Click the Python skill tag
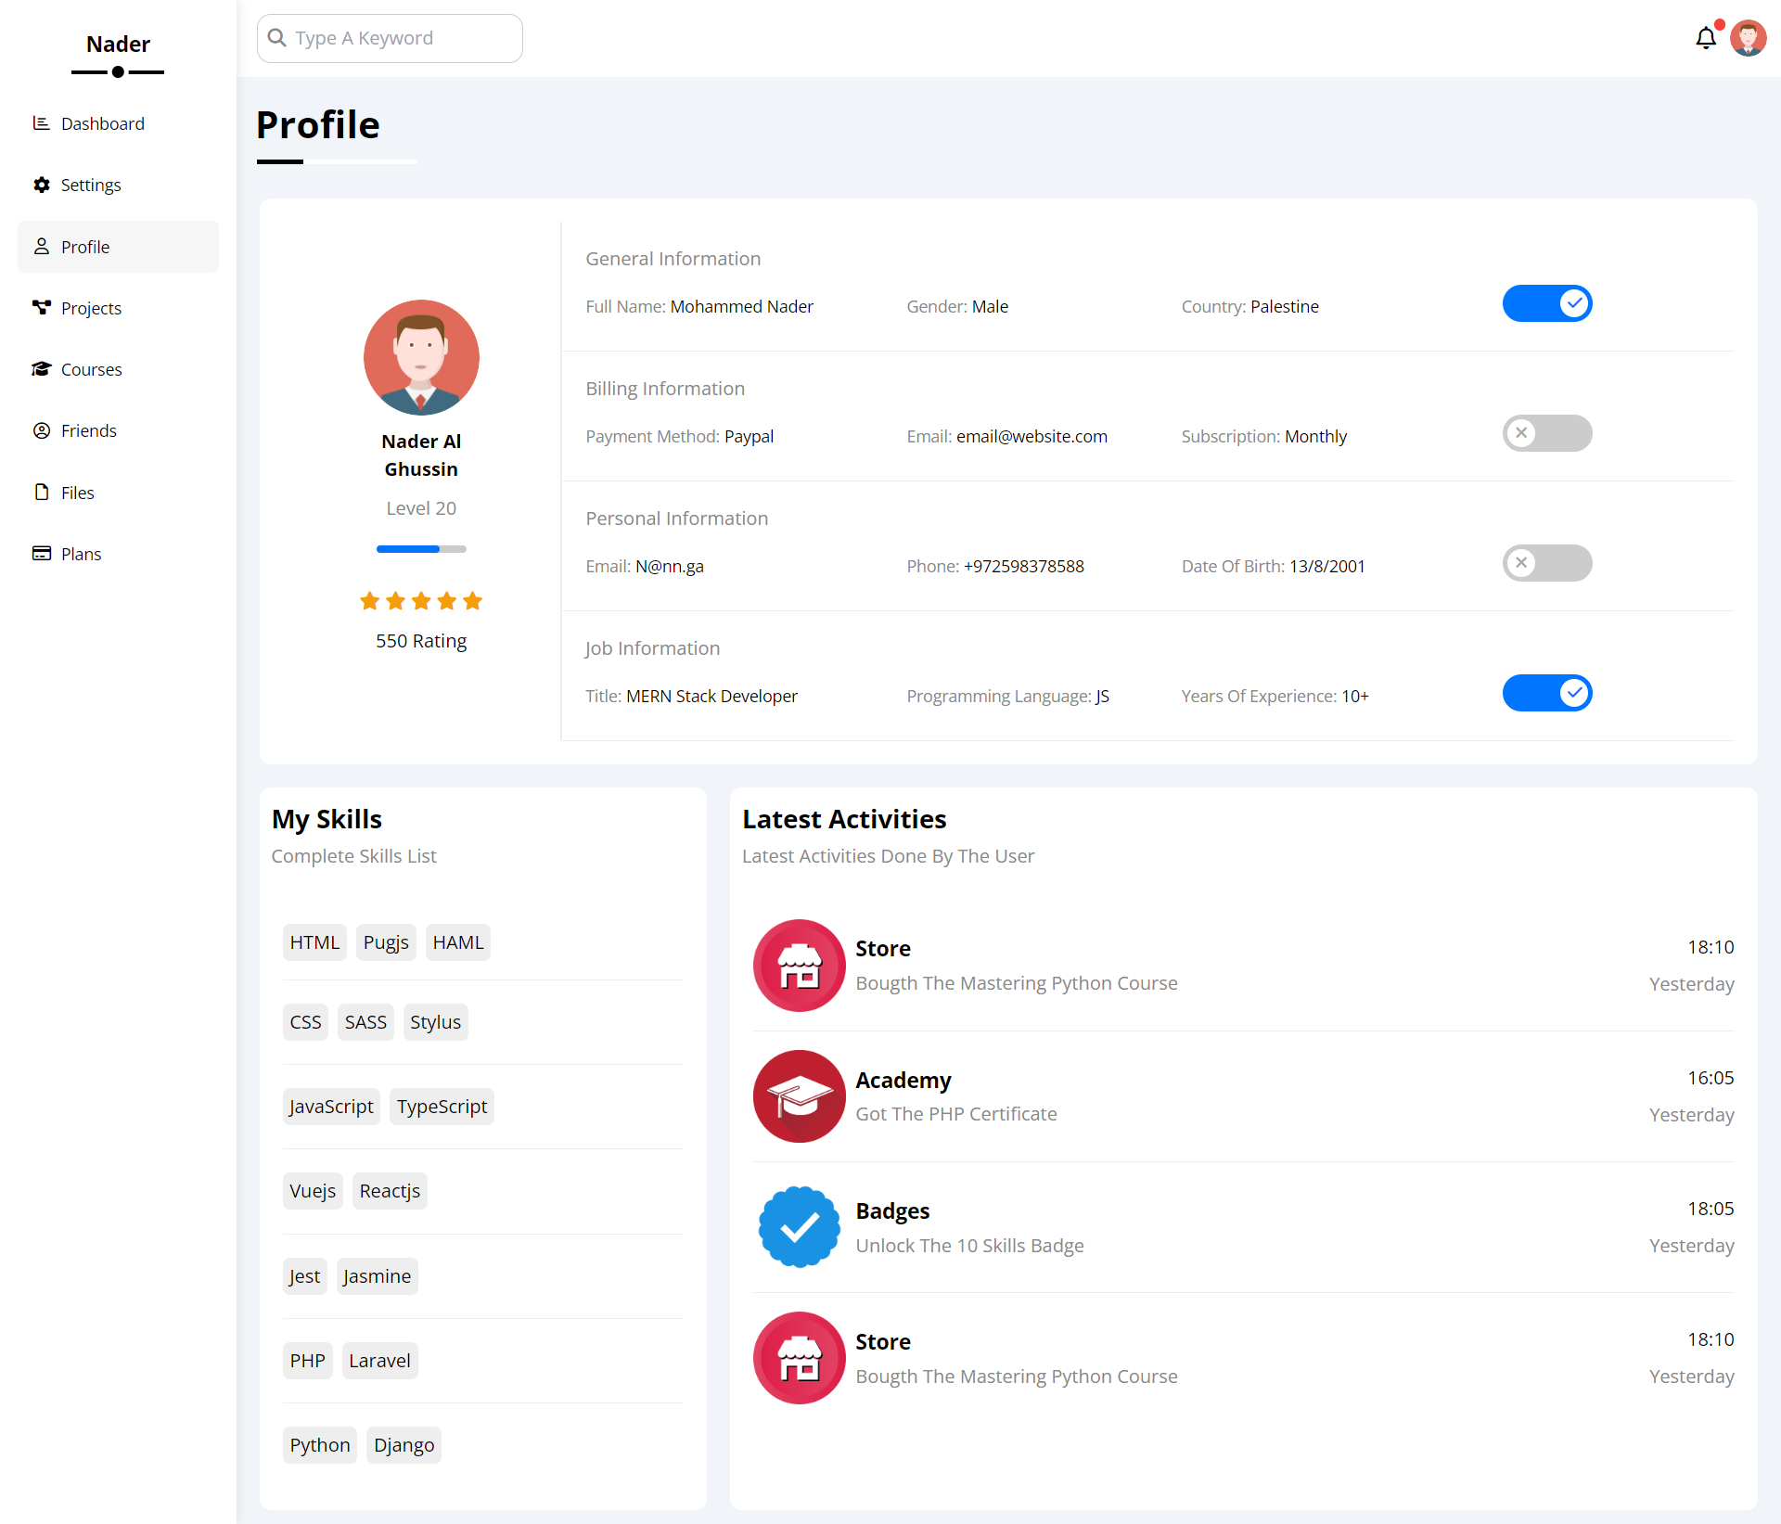1781x1524 pixels. (x=320, y=1445)
